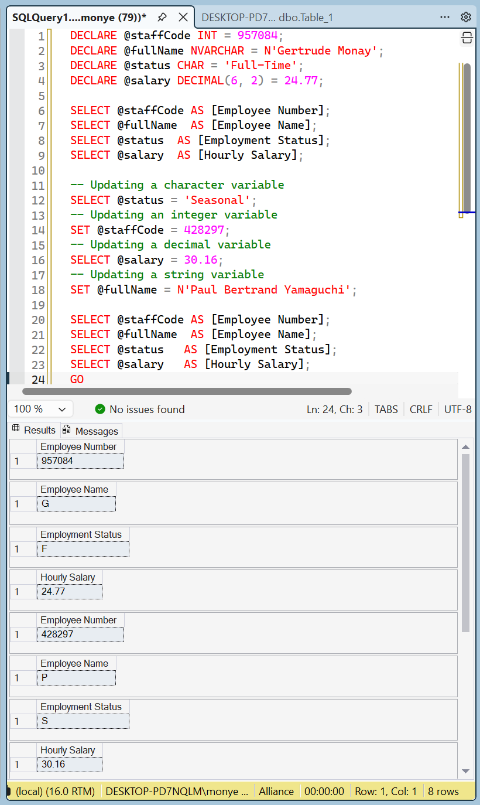Screen dimensions: 480x805
Task: Click the DESKTOP-PD7NQLM\monye login status
Action: (x=177, y=792)
